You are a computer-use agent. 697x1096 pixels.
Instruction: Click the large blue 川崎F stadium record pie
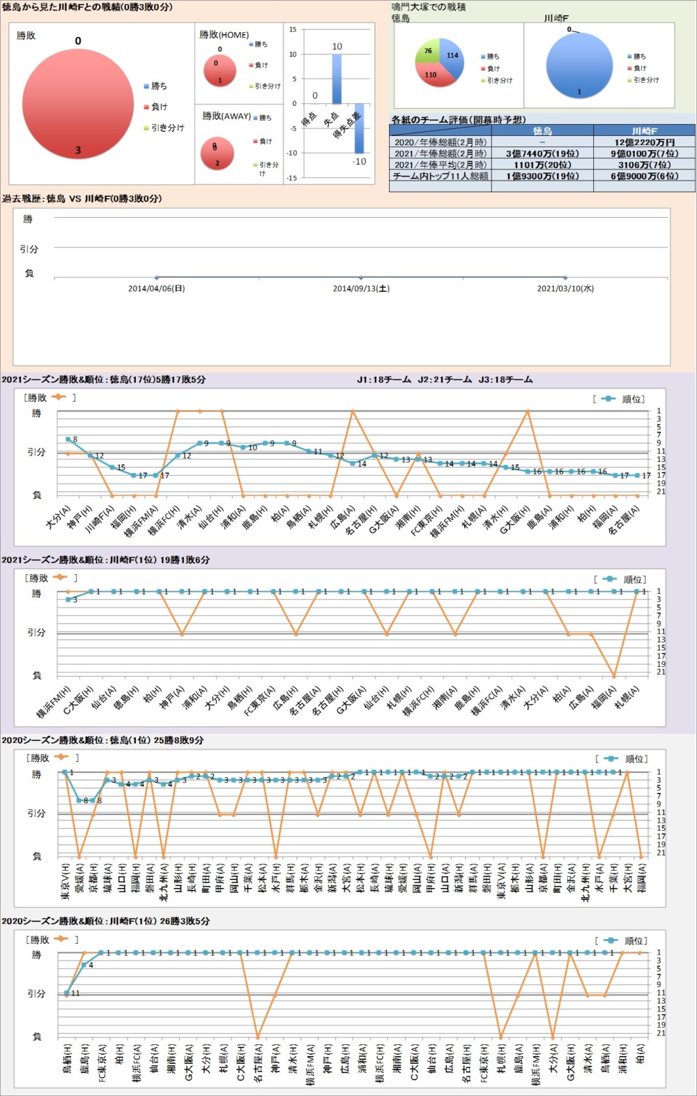coord(579,65)
